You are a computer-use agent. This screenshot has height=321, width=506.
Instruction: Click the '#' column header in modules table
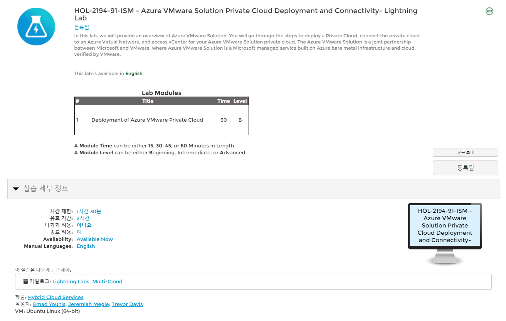tap(77, 101)
